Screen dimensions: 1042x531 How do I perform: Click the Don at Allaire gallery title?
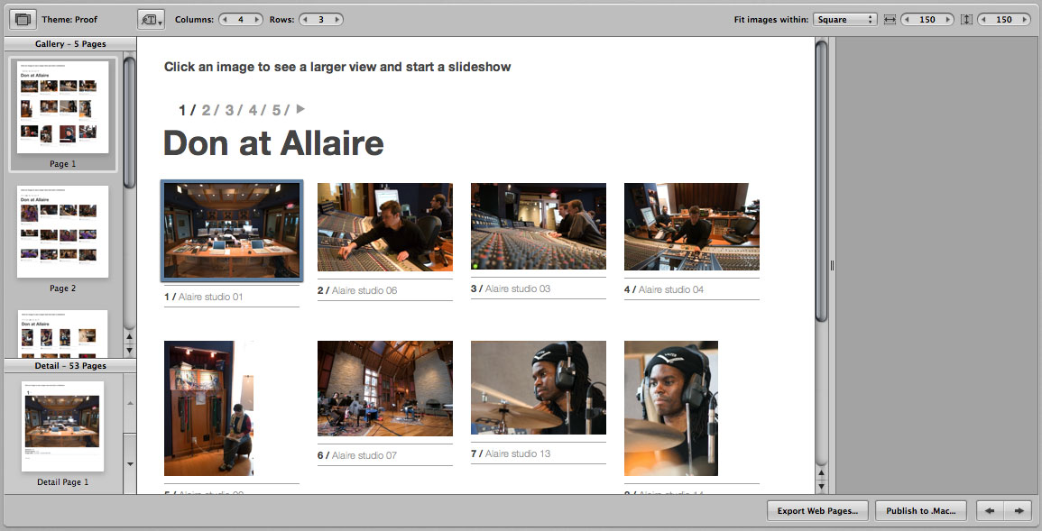coord(273,142)
